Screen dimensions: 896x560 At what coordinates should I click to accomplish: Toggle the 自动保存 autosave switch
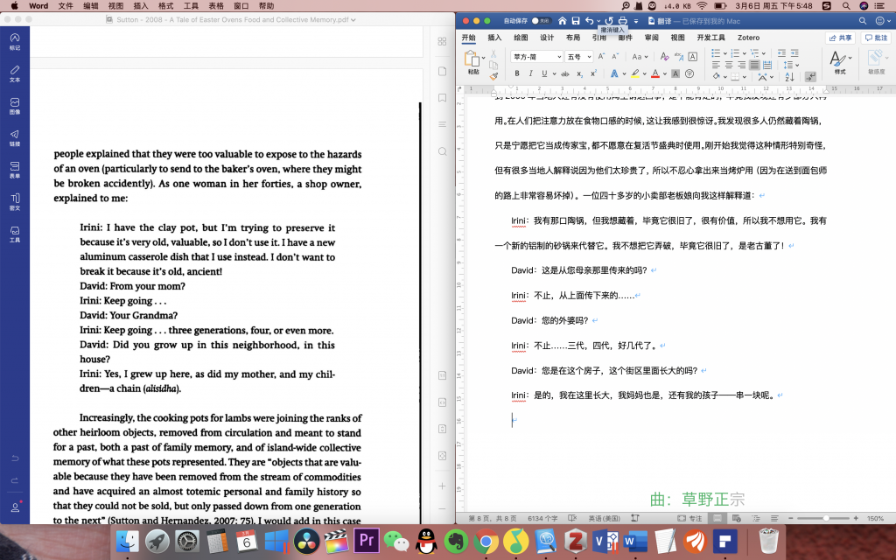(541, 20)
